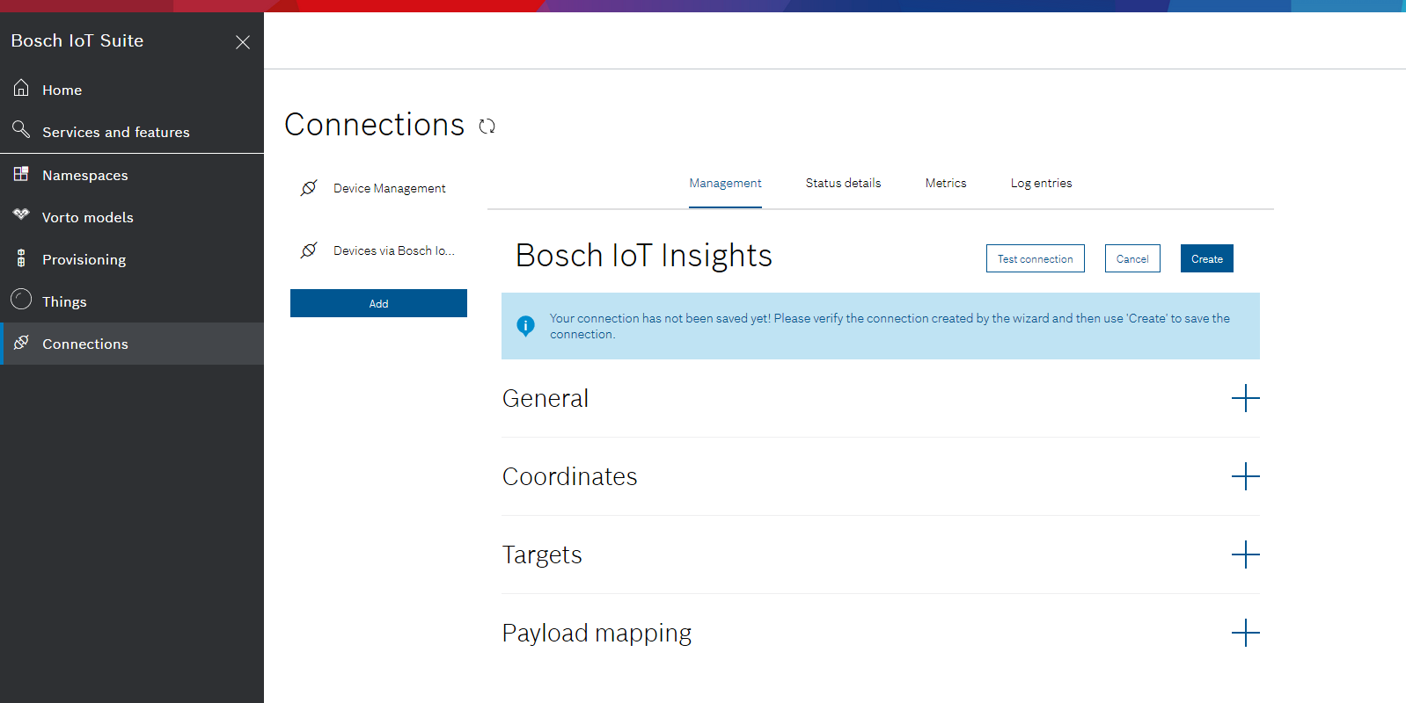Click the Provisioning device icon
Viewport: 1406px width, 703px height.
(x=21, y=258)
